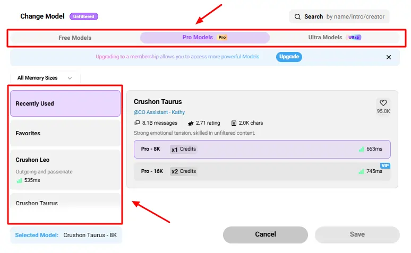Click the blue Upgrade button
The image size is (411, 253).
click(289, 57)
